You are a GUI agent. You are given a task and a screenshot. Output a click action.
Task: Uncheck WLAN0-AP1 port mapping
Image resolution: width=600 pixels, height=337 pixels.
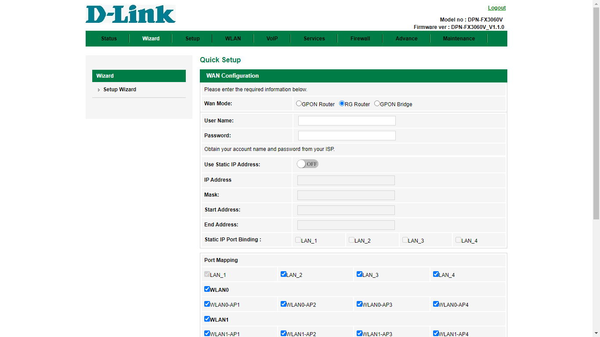click(207, 304)
